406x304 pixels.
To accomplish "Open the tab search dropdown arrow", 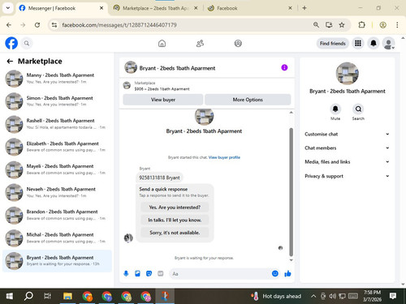I will tap(8, 8).
